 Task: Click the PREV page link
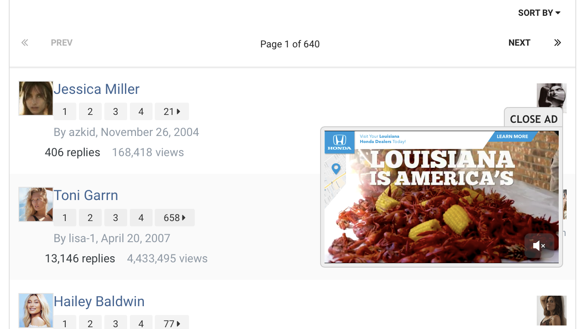click(x=61, y=43)
